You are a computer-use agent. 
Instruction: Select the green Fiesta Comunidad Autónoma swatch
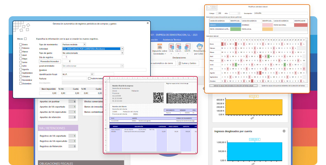tap(235, 29)
